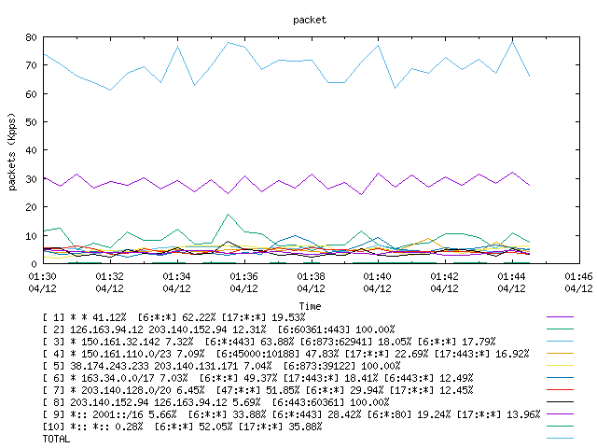Select the light blue line sample for TOTAL
This screenshot has width=597, height=448.
pyautogui.click(x=560, y=439)
